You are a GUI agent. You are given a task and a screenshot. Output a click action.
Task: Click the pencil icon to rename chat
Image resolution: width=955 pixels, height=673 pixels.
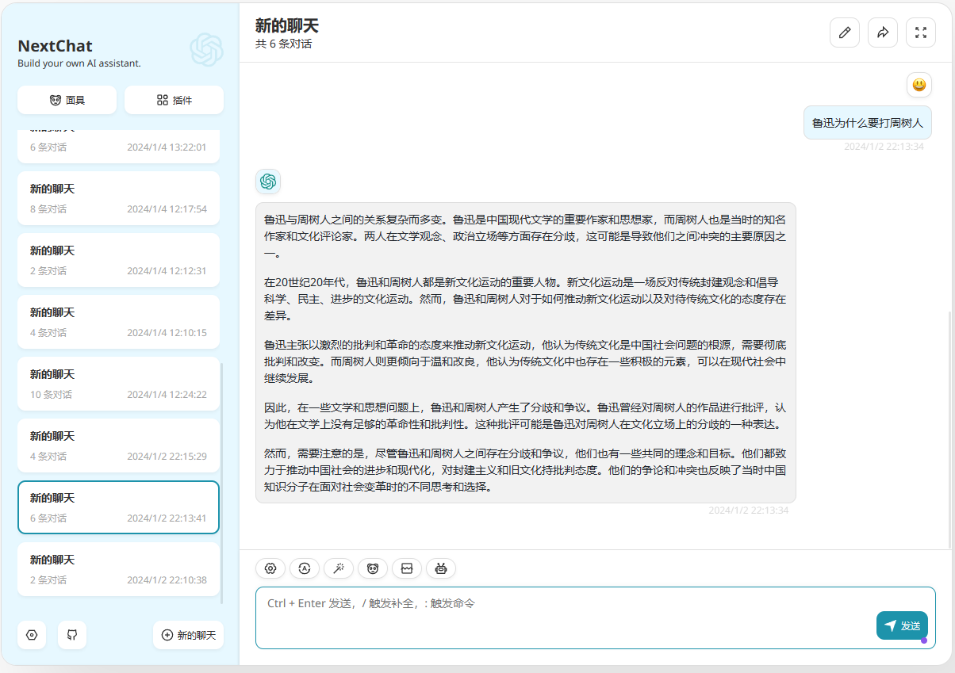pyautogui.click(x=845, y=33)
